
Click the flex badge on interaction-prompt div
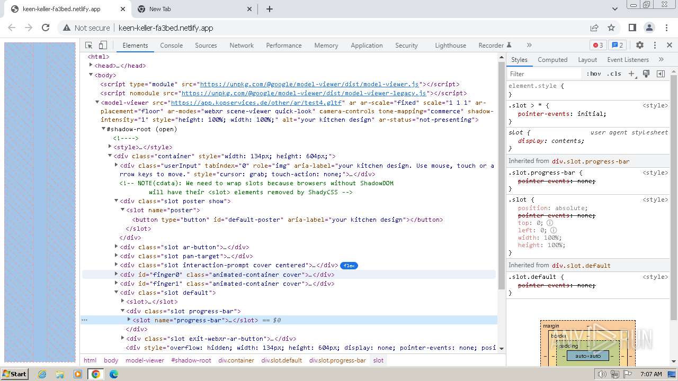coord(349,266)
